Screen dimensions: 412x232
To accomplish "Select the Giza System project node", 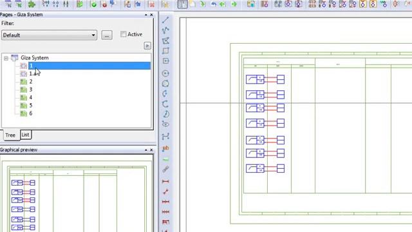I will (34, 57).
